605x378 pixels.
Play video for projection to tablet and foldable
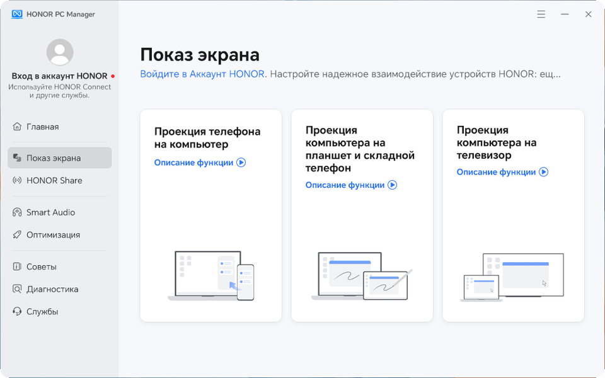coord(393,185)
